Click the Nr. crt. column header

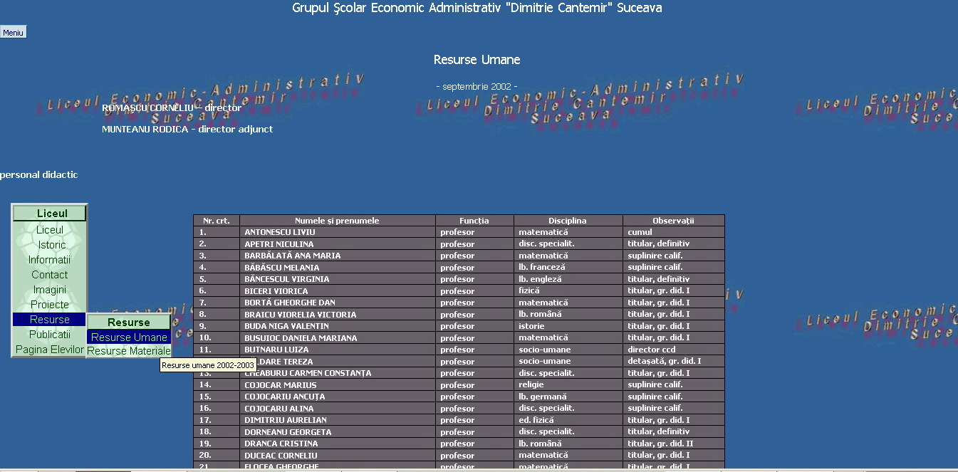tap(217, 221)
